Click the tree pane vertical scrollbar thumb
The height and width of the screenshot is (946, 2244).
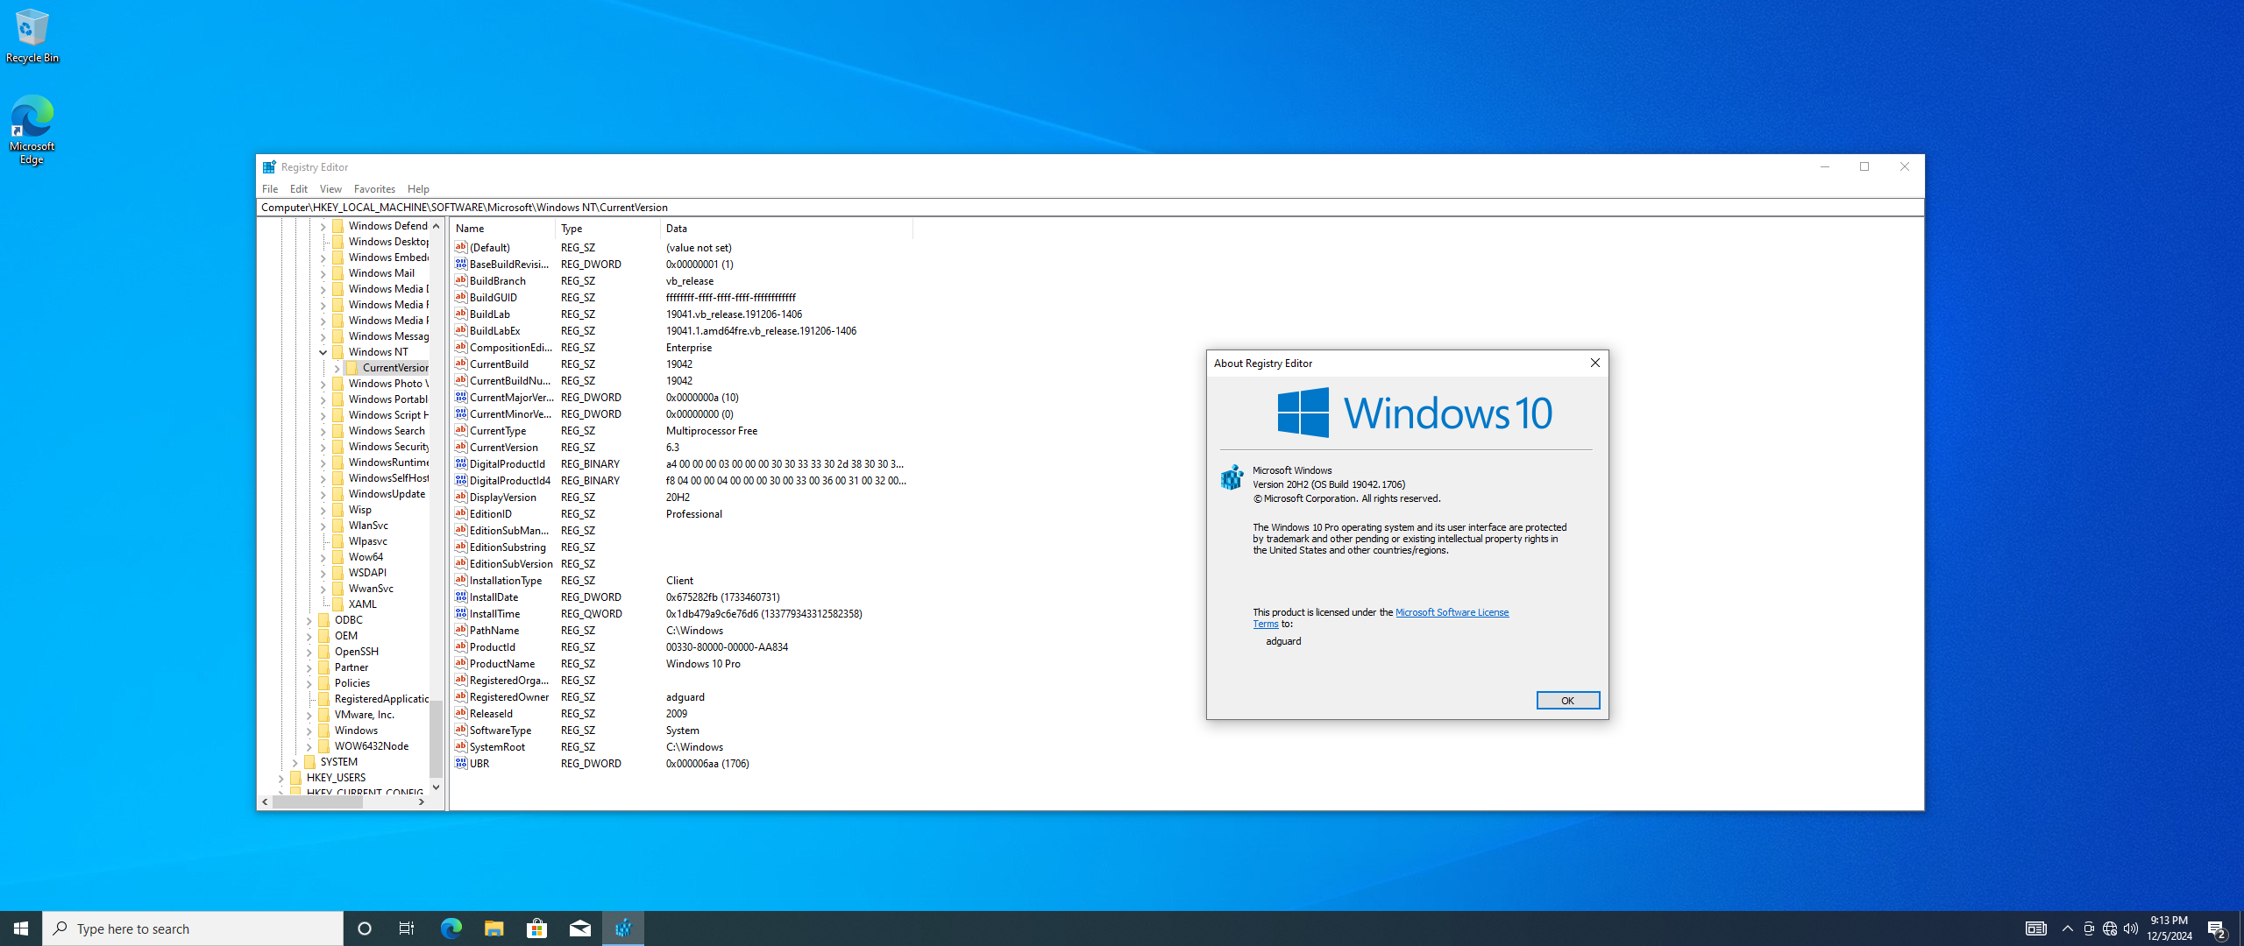[x=436, y=738]
